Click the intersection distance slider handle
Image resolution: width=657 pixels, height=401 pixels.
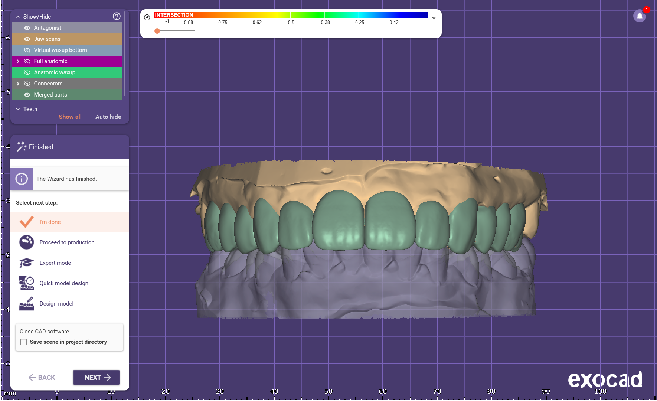point(157,31)
